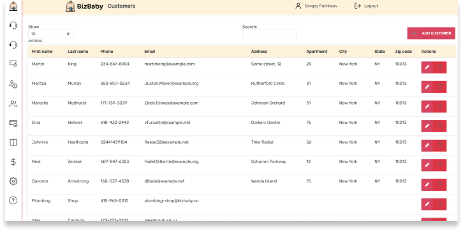Click the Add Customer button
The width and height of the screenshot is (463, 231).
(x=431, y=33)
